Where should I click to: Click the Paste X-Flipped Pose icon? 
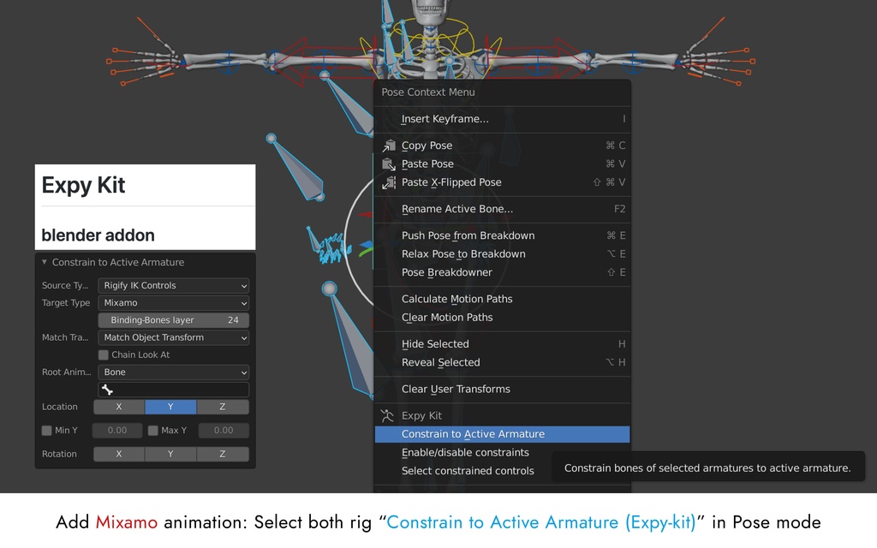click(389, 182)
